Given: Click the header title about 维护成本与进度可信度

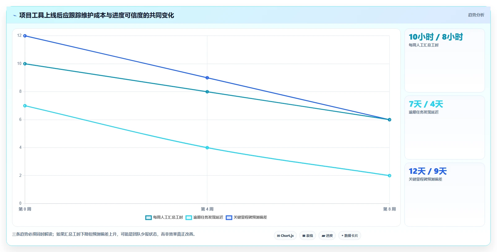Looking at the screenshot, I should click(x=97, y=15).
